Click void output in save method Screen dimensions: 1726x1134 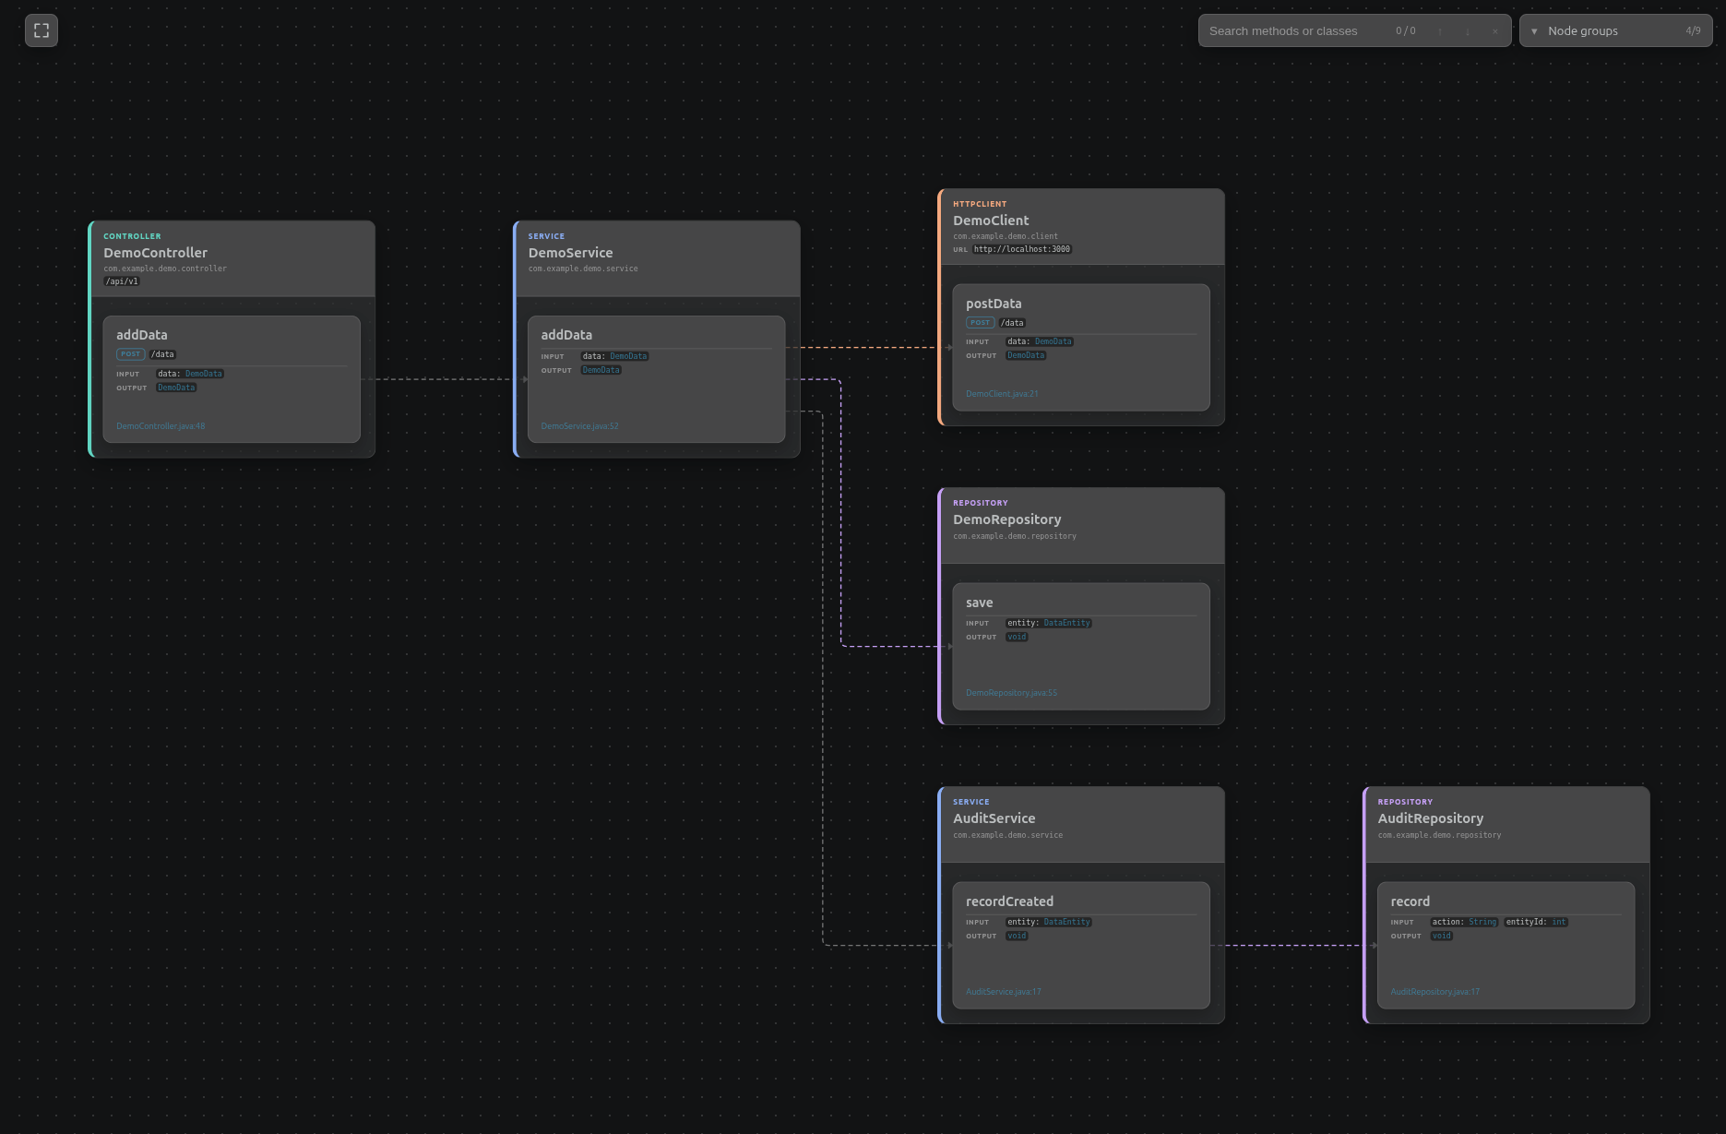pyautogui.click(x=1017, y=637)
